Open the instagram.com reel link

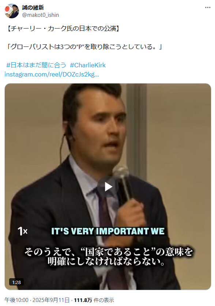(52, 74)
